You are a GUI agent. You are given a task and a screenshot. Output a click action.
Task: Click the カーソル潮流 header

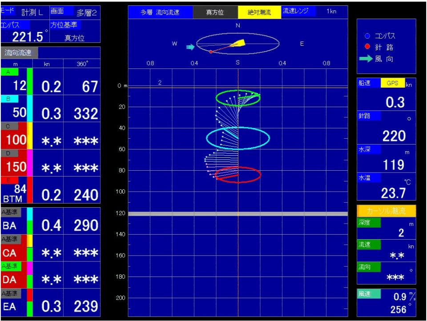tap(386, 211)
